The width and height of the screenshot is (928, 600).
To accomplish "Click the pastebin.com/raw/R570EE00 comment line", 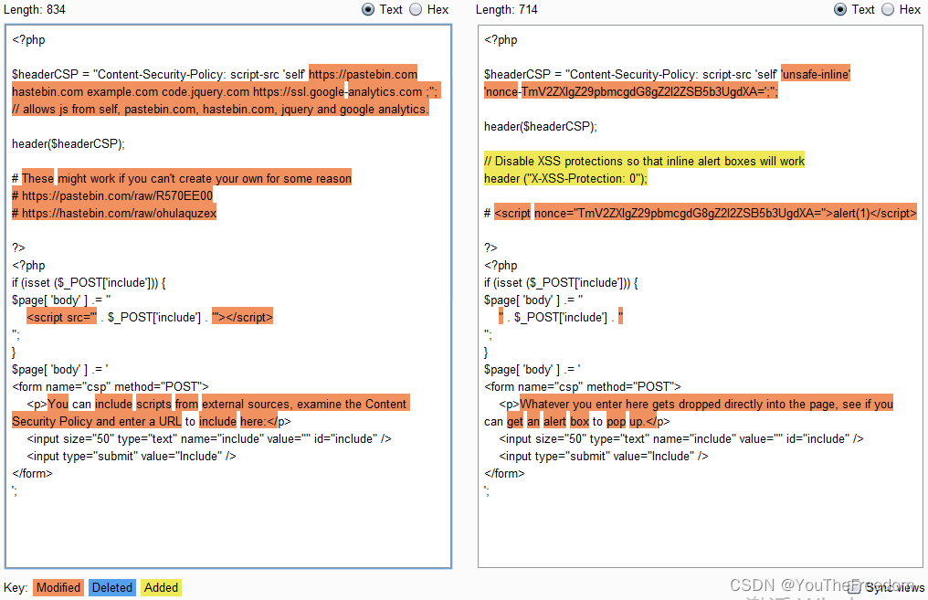I will [x=112, y=195].
